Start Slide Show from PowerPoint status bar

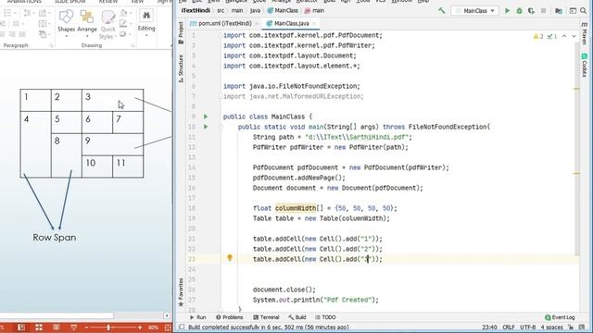click(73, 327)
